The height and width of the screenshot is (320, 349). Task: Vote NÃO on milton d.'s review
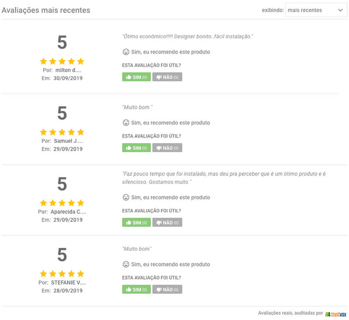point(167,77)
